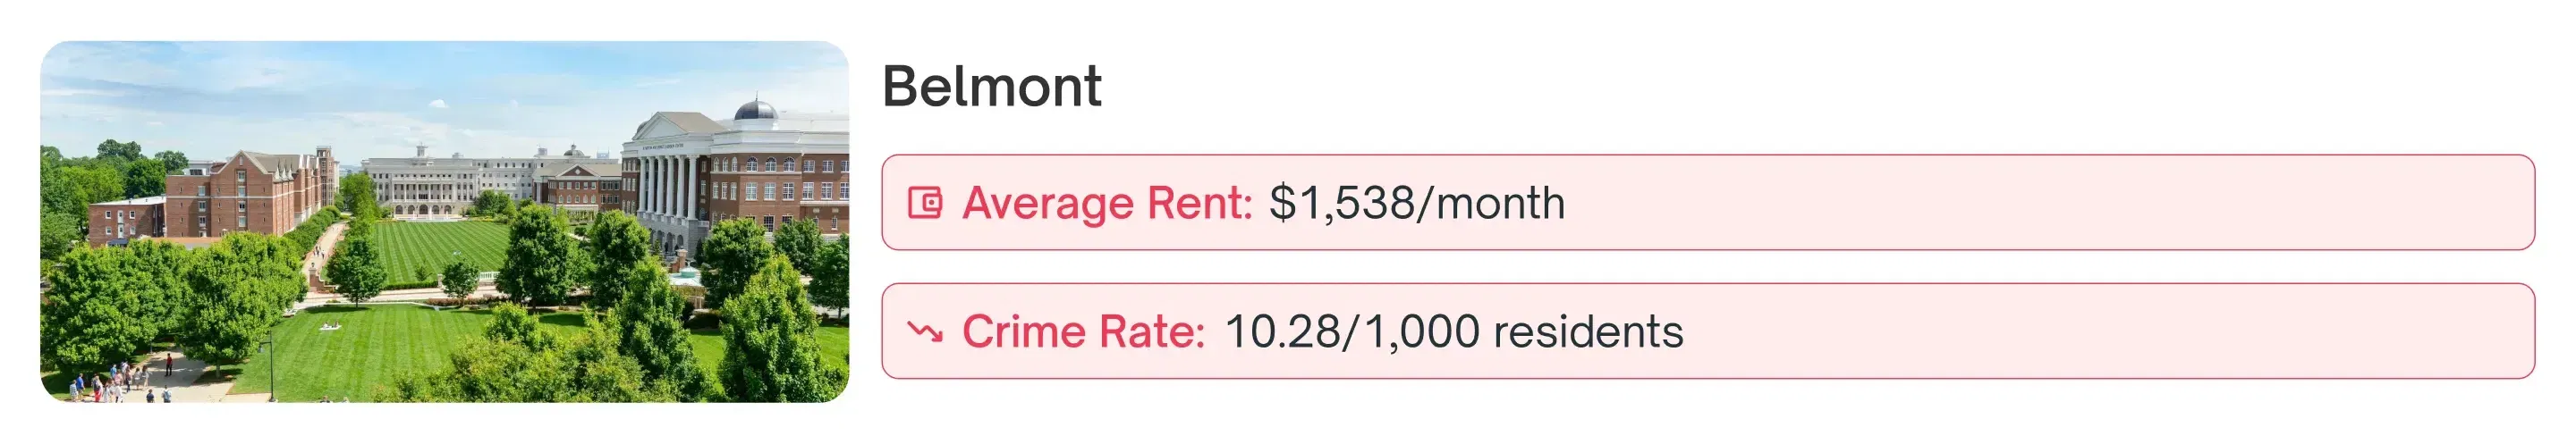
Task: Click empty space in Average Rent card
Action: tap(2050, 204)
